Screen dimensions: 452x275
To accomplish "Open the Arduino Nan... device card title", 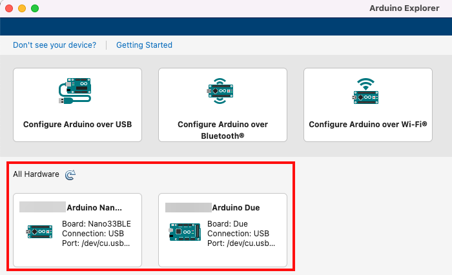I will (x=94, y=208).
